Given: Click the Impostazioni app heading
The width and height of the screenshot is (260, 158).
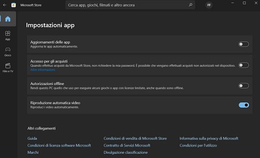Looking at the screenshot, I should pyautogui.click(x=50, y=25).
